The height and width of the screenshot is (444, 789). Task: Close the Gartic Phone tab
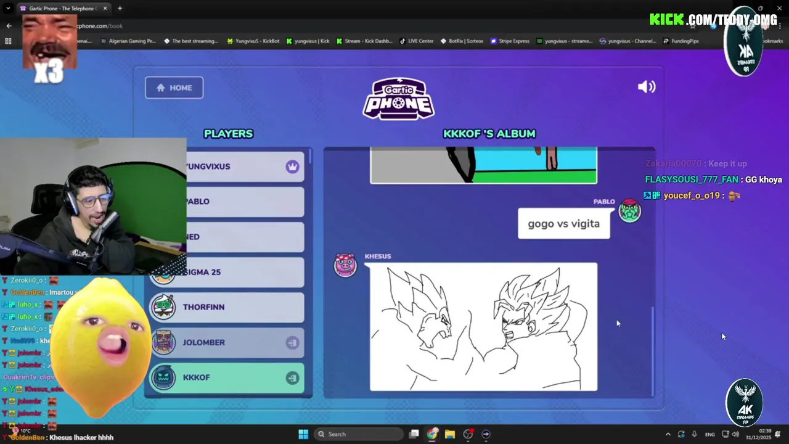(x=105, y=8)
